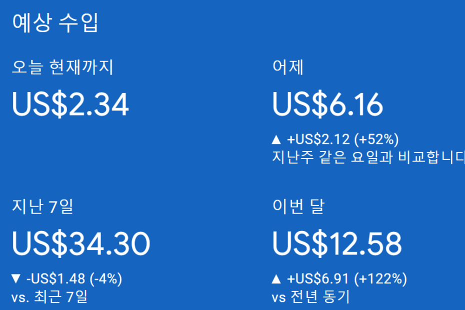
Task: Click the +US$6.91 change amount
Action: point(317,279)
